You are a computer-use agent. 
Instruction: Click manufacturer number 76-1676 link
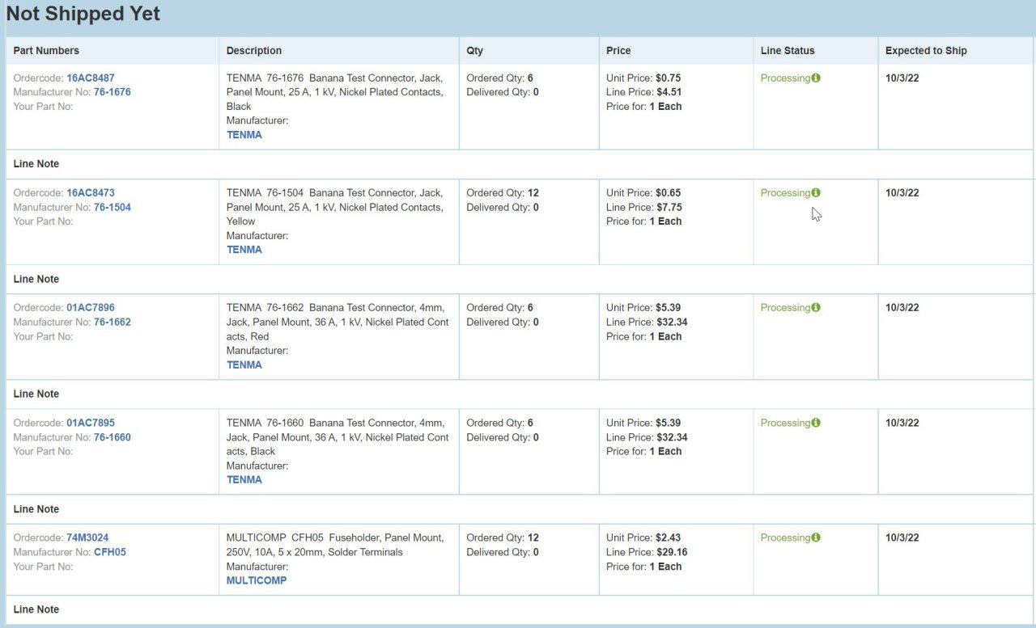point(113,92)
